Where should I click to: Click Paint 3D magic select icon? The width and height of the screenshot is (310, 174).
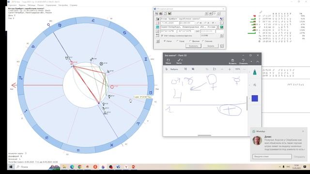[193, 69]
